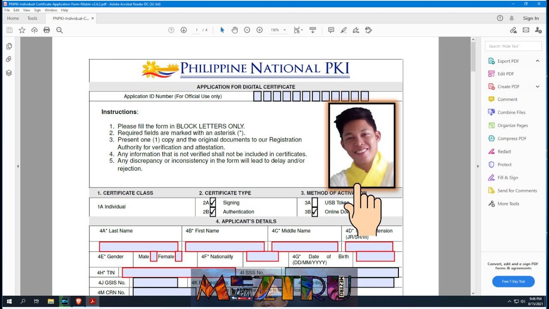The height and width of the screenshot is (309, 549).
Task: Open the View menu
Action: [x=27, y=10]
